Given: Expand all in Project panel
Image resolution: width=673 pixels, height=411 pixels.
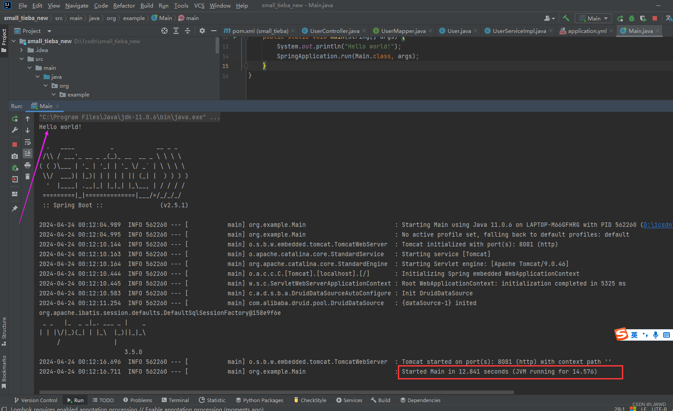Looking at the screenshot, I should (176, 31).
